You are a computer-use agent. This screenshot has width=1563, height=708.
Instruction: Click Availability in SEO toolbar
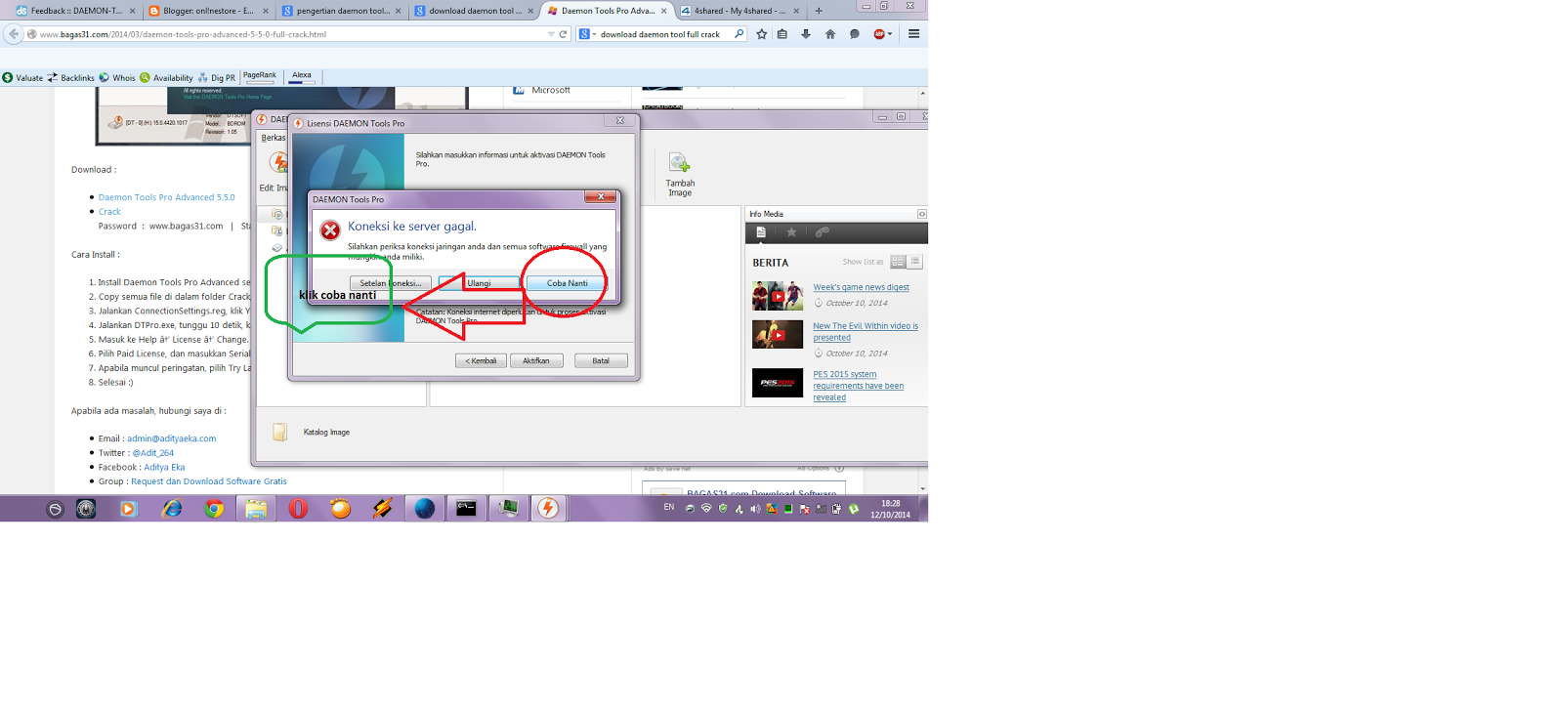point(166,77)
